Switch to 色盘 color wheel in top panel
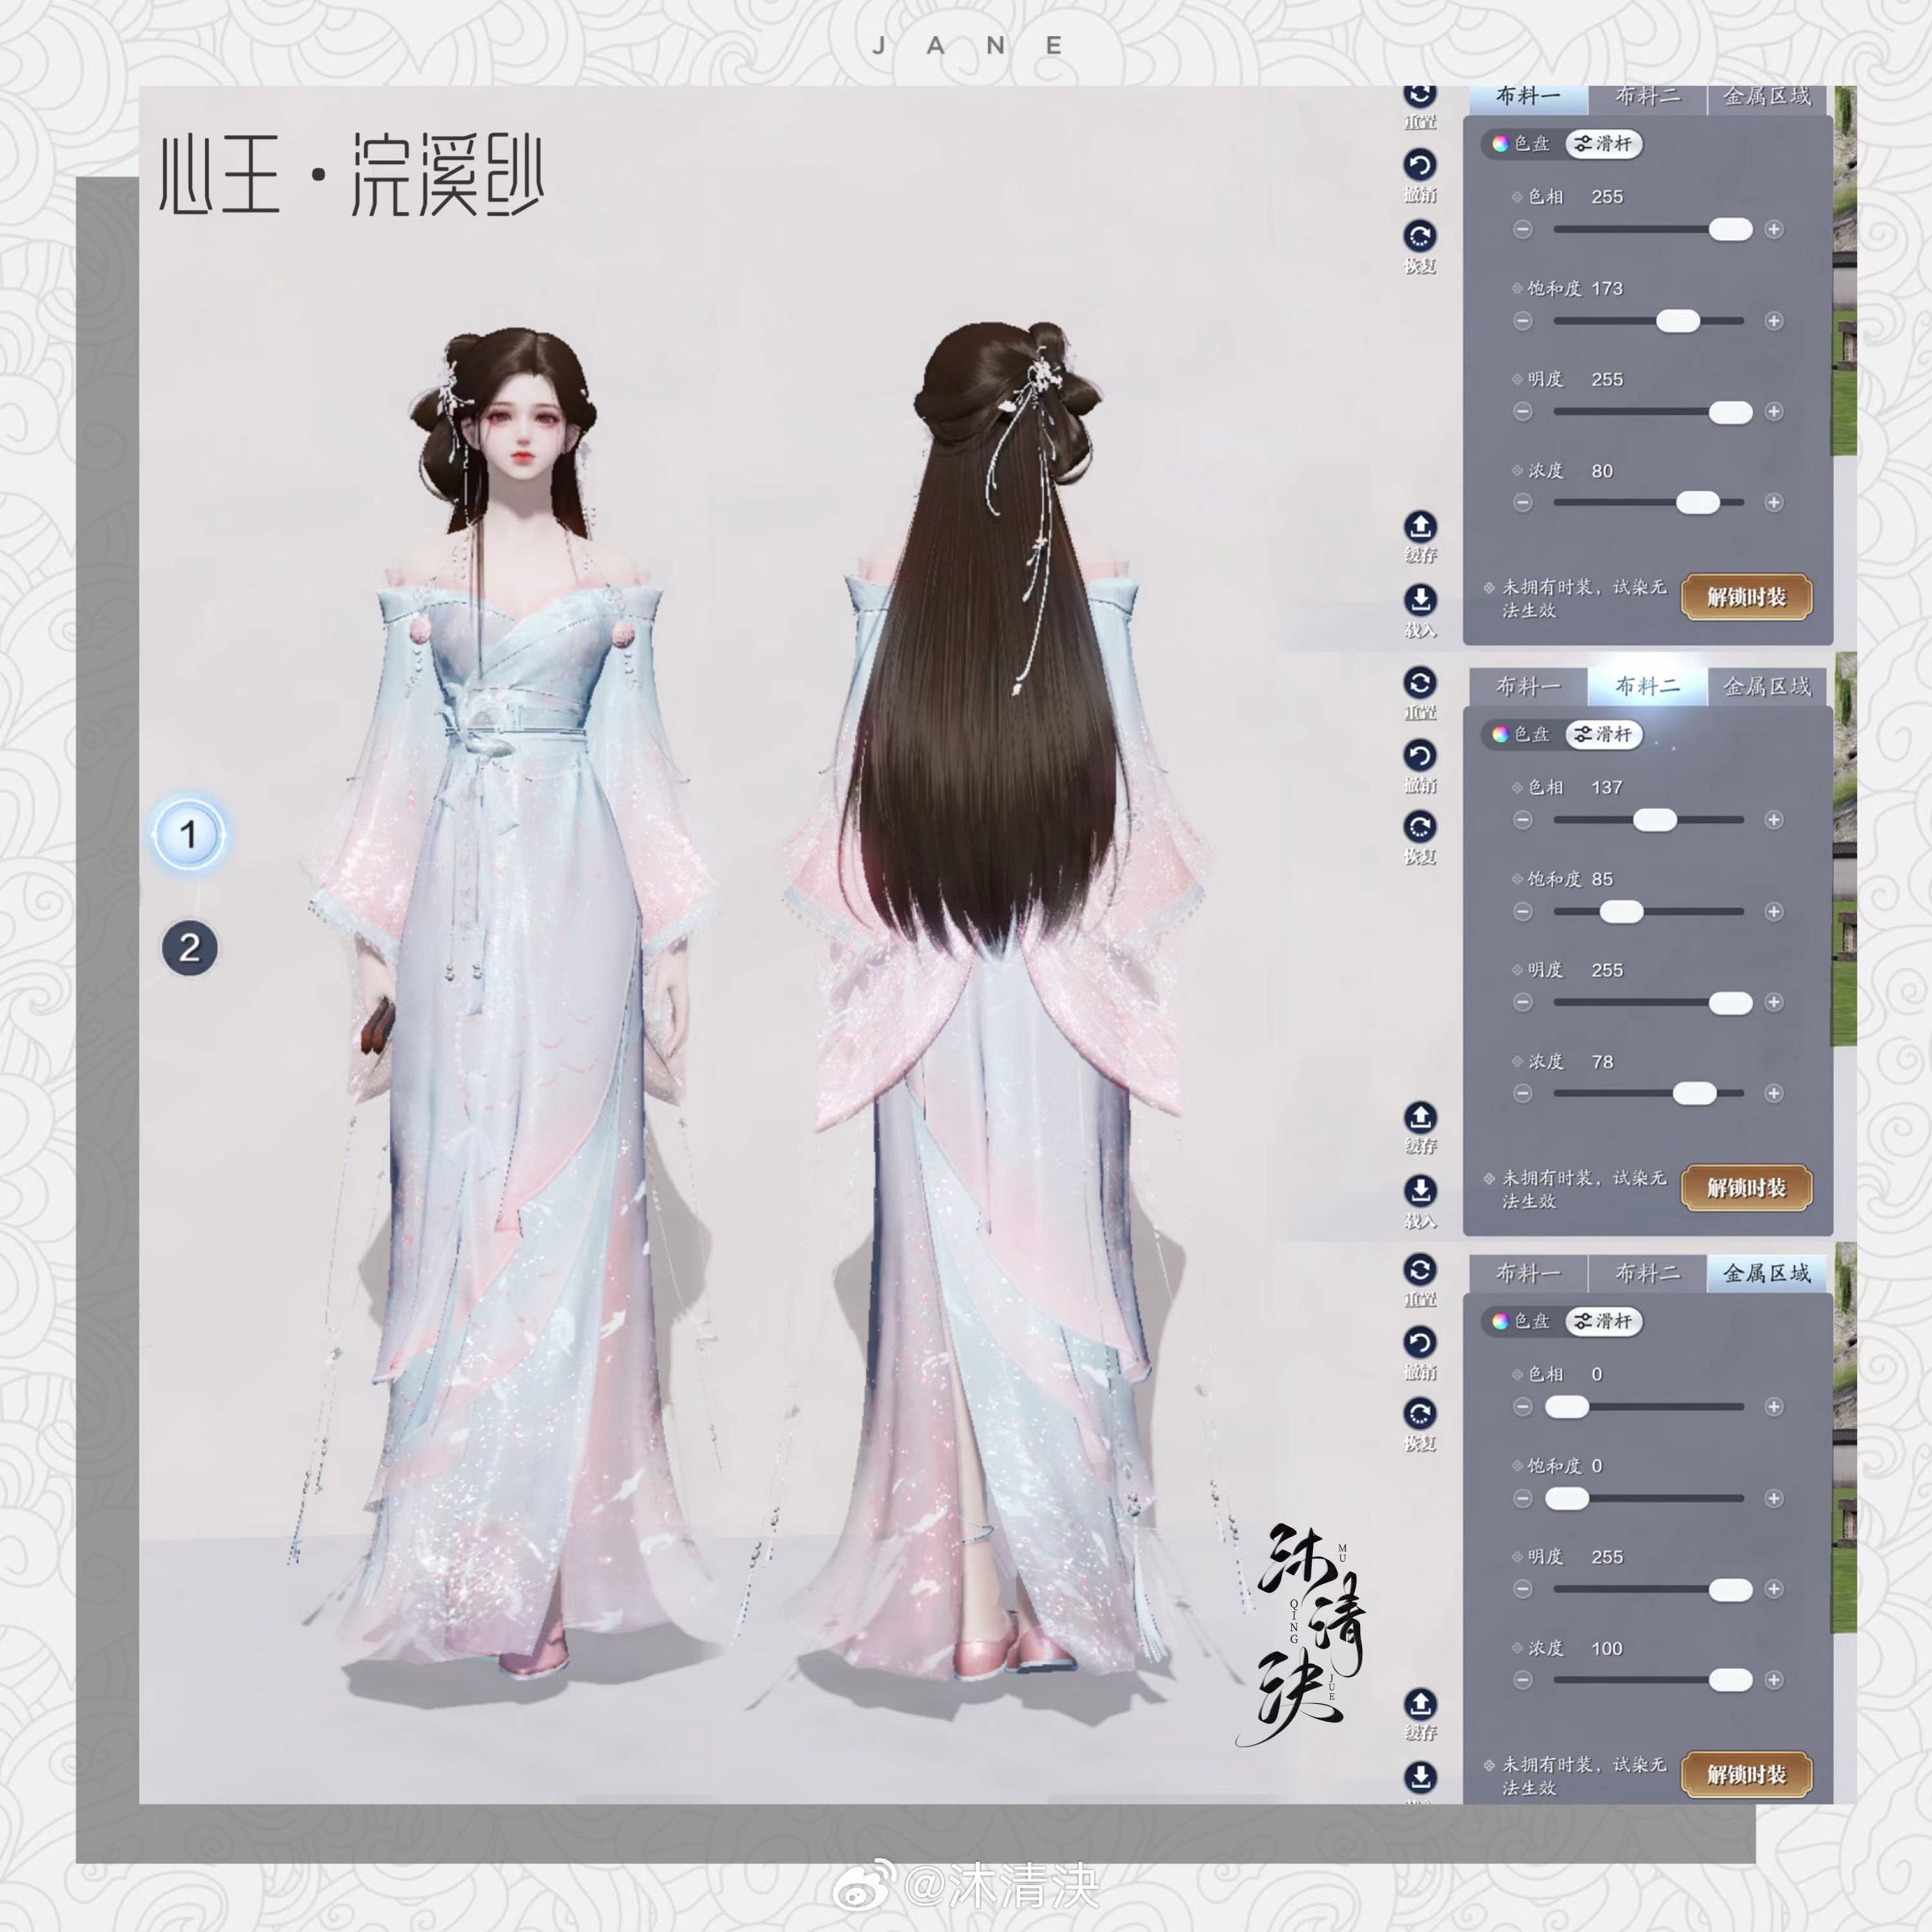This screenshot has width=1932, height=1932. (1521, 144)
